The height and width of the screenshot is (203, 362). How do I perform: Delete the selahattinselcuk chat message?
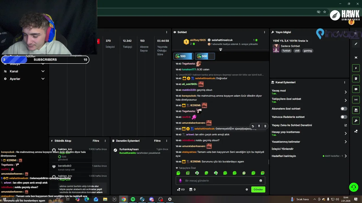(x=265, y=126)
